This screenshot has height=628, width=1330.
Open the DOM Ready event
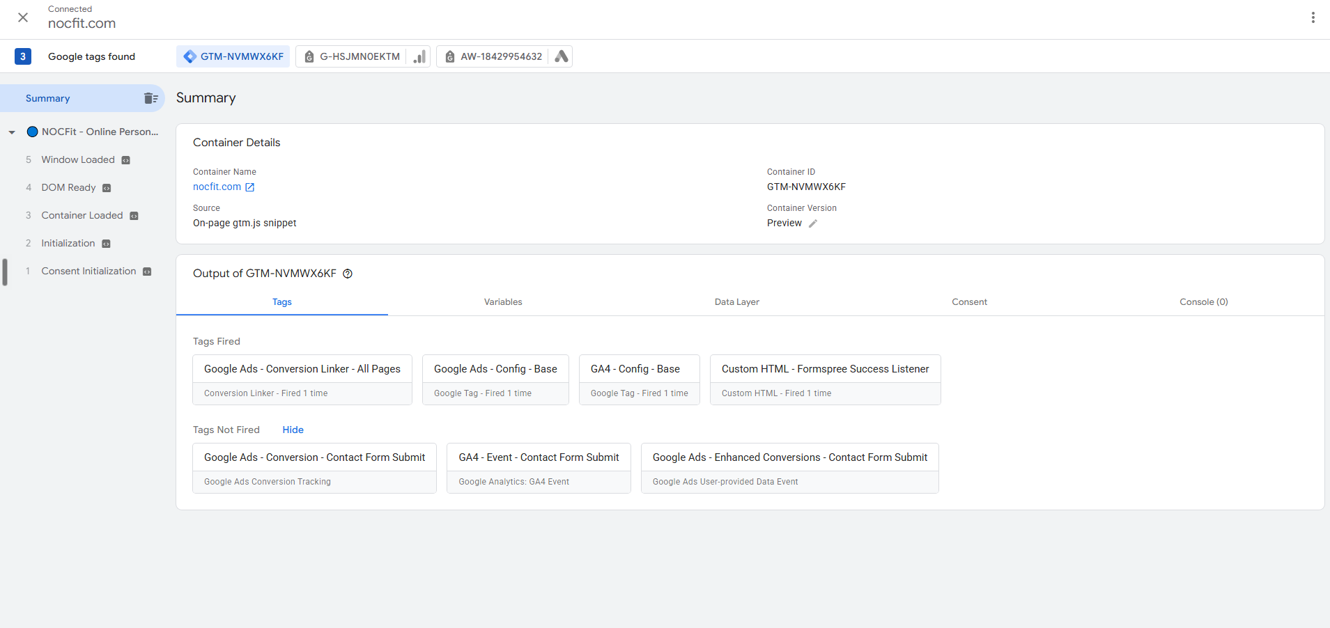point(68,187)
